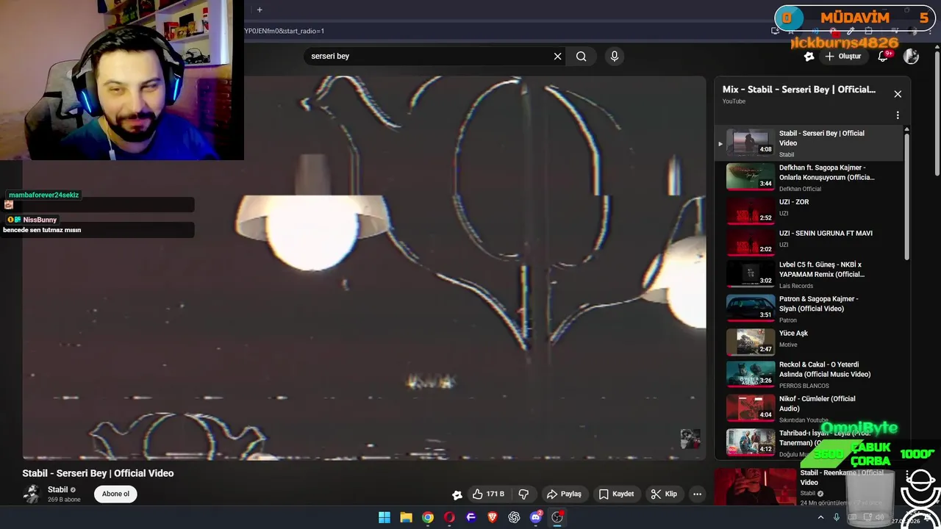Click the Oluştur create button
The width and height of the screenshot is (941, 529).
click(x=842, y=56)
